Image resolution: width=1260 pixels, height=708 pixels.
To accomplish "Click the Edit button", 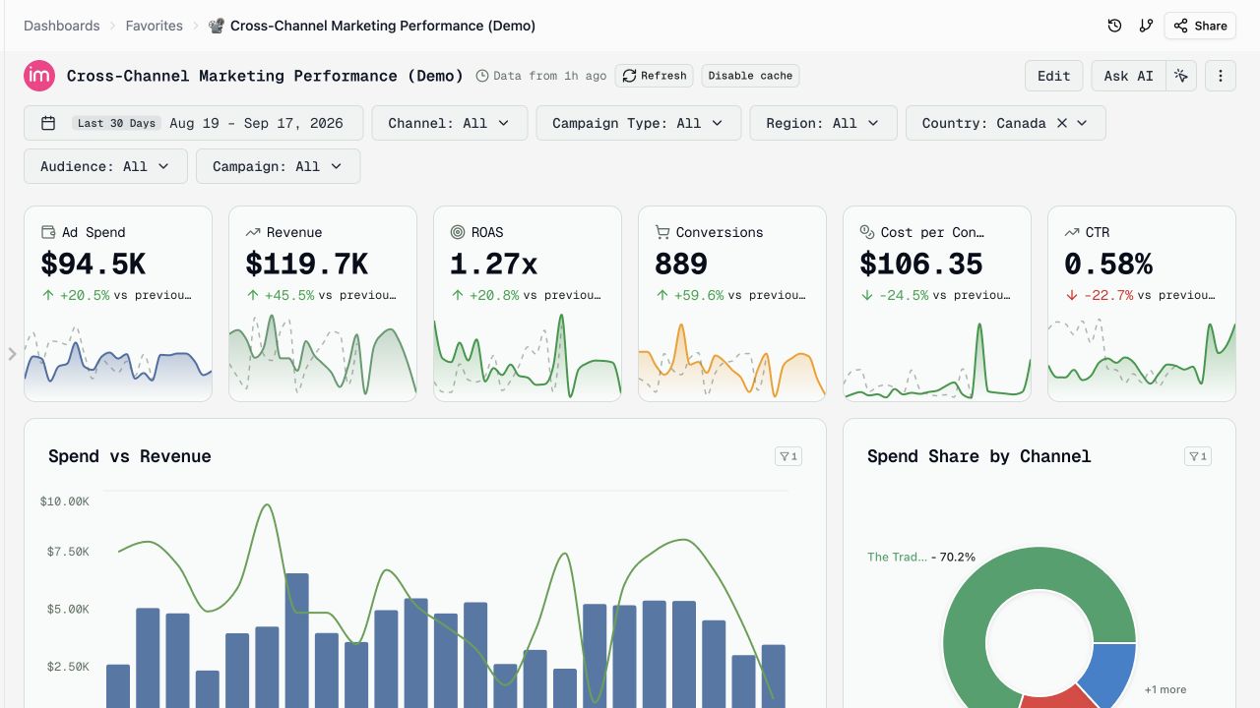I will pyautogui.click(x=1053, y=76).
